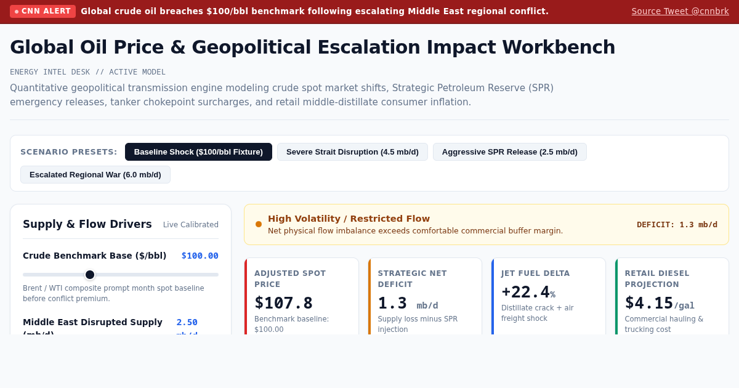
Task: Click the ENERGY INTEL DESK // ACTIVE MODEL text
Action: [x=87, y=72]
